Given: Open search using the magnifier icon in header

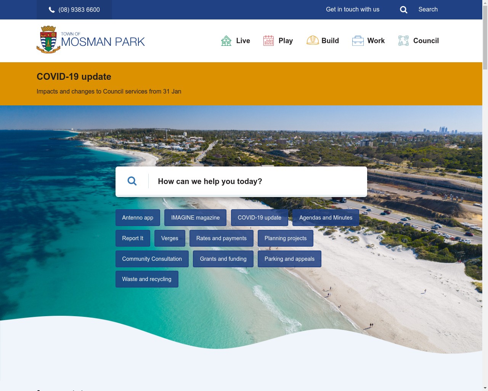Looking at the screenshot, I should pos(403,10).
